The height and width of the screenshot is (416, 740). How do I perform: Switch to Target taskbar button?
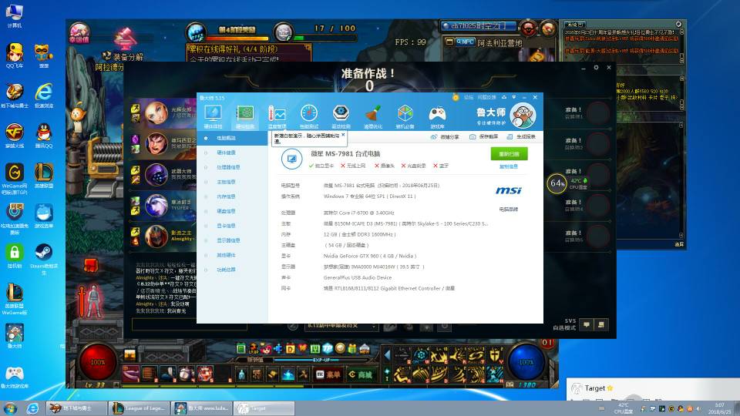(x=264, y=408)
